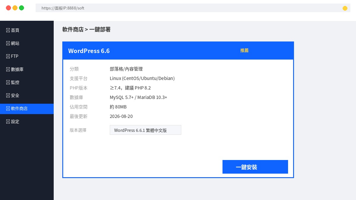356x200 pixels.
Task: Click the 2026-08-20 update date
Action: [x=121, y=116]
